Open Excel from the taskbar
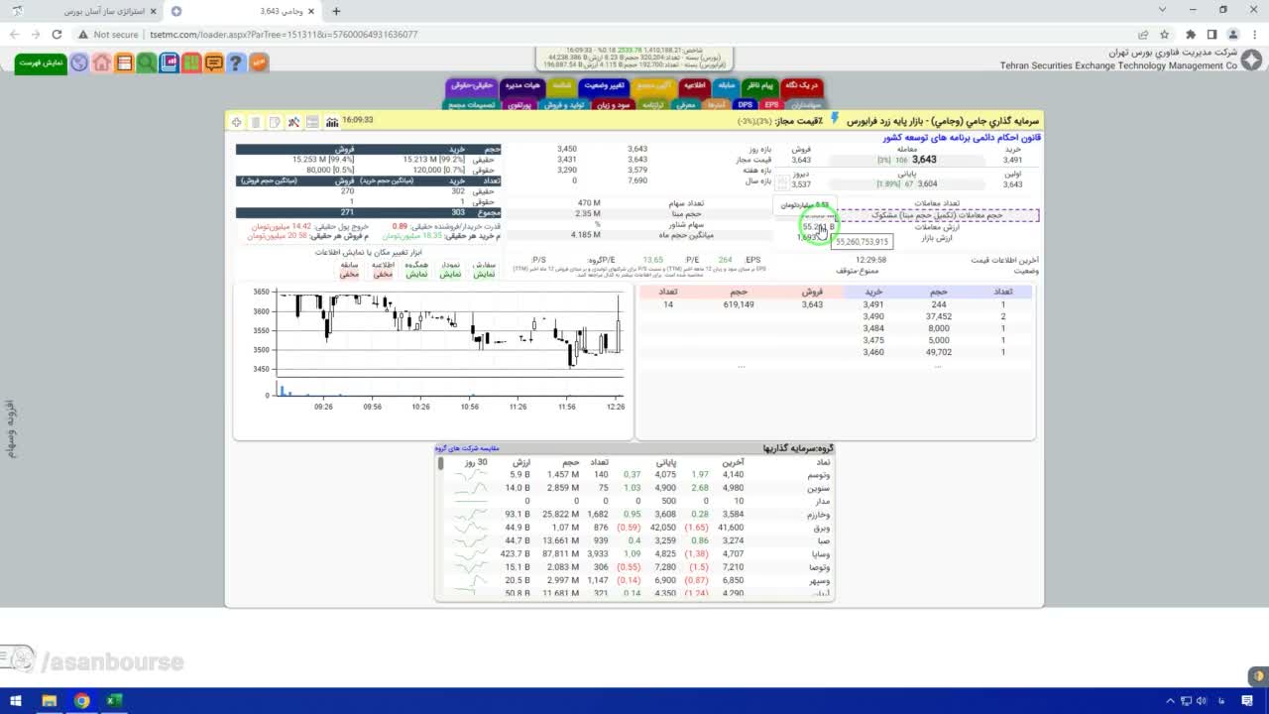 (x=114, y=701)
